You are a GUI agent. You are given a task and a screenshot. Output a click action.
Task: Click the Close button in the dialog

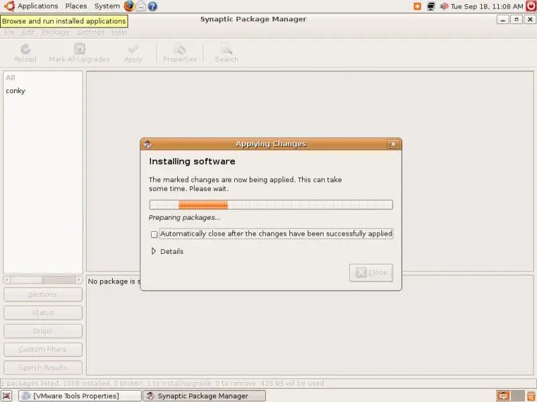pos(371,273)
